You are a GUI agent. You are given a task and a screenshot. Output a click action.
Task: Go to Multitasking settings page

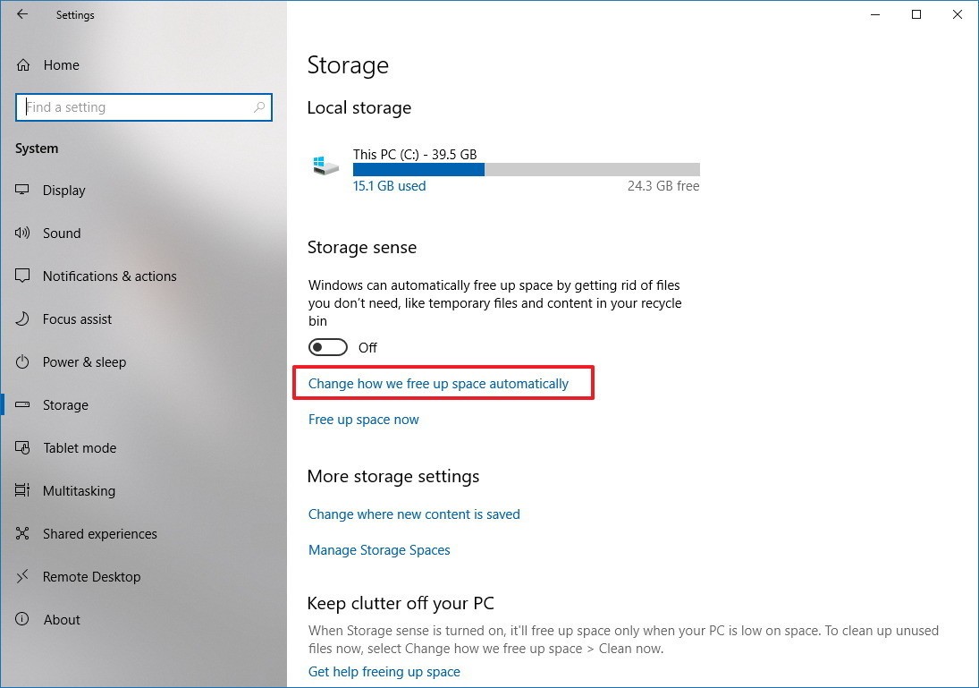(79, 491)
